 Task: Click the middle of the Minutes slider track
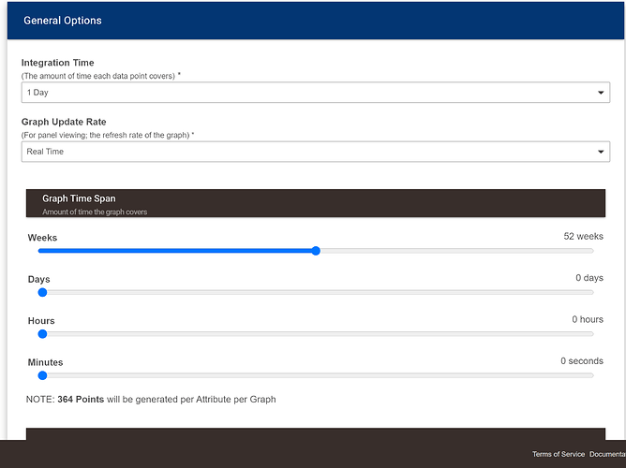click(x=318, y=375)
